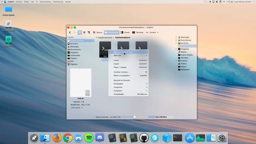Open the Archivo menu in menu bar
The width and height of the screenshot is (256, 144).
19,2
